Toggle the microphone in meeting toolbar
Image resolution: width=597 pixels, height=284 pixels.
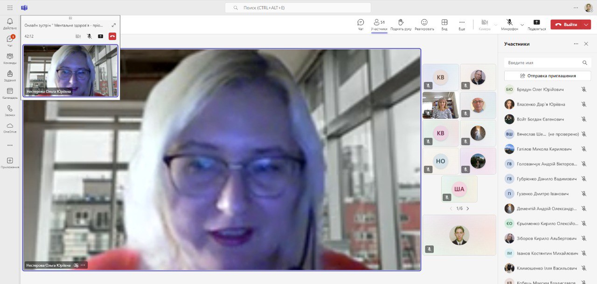509,25
